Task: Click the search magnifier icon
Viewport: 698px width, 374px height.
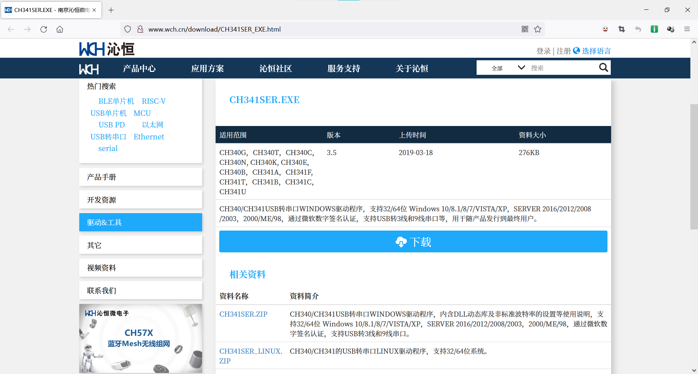Action: pos(603,68)
